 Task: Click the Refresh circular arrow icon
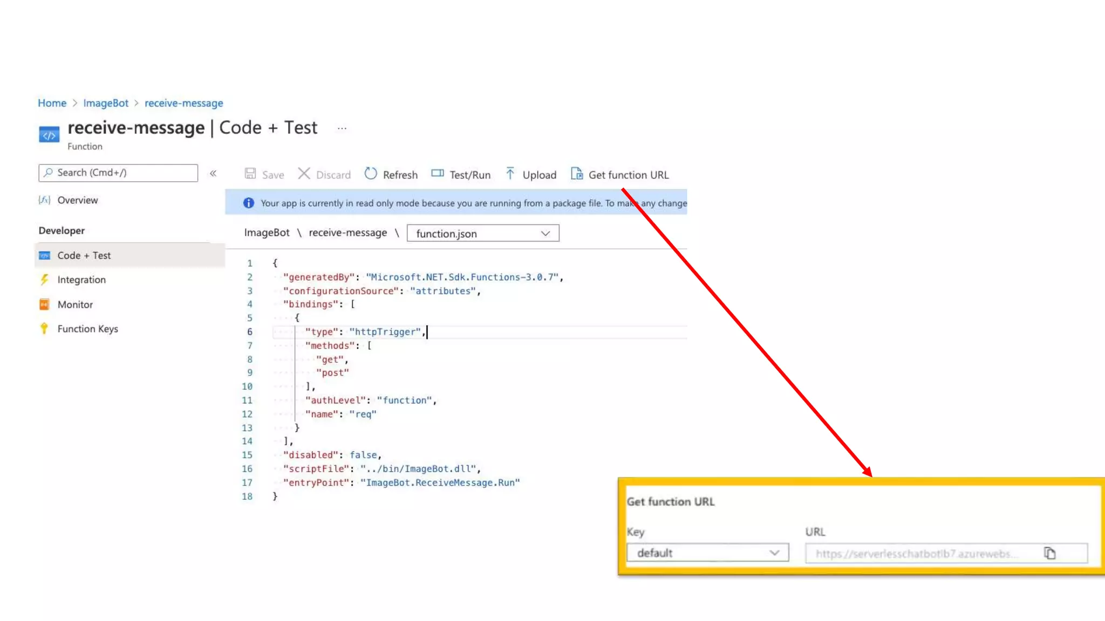pyautogui.click(x=371, y=174)
